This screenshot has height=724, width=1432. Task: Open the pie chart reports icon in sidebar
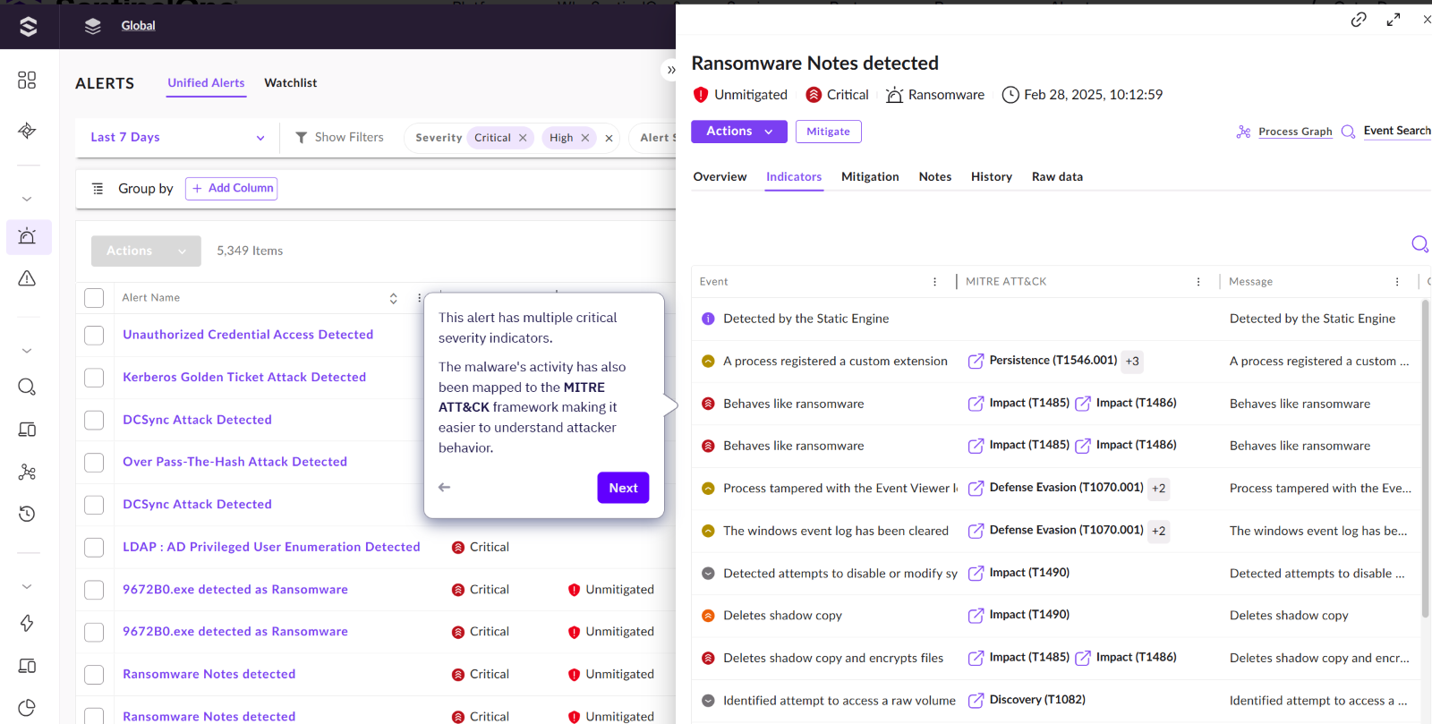click(x=27, y=708)
